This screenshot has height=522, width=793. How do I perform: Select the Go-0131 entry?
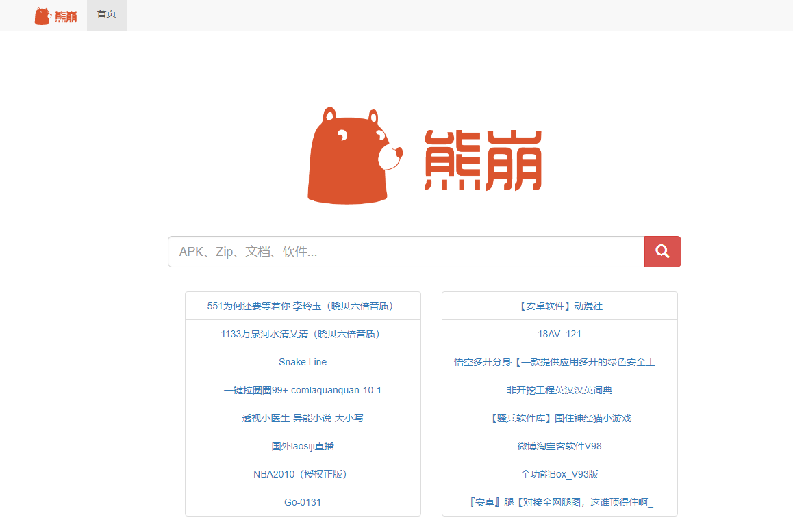tap(303, 502)
